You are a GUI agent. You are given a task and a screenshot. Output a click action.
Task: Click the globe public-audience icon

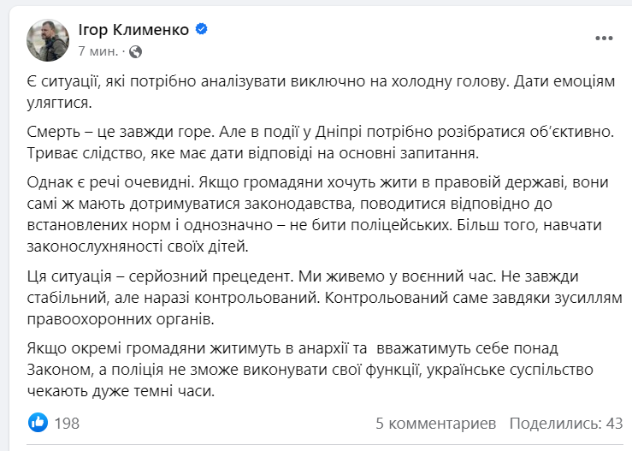tap(136, 51)
